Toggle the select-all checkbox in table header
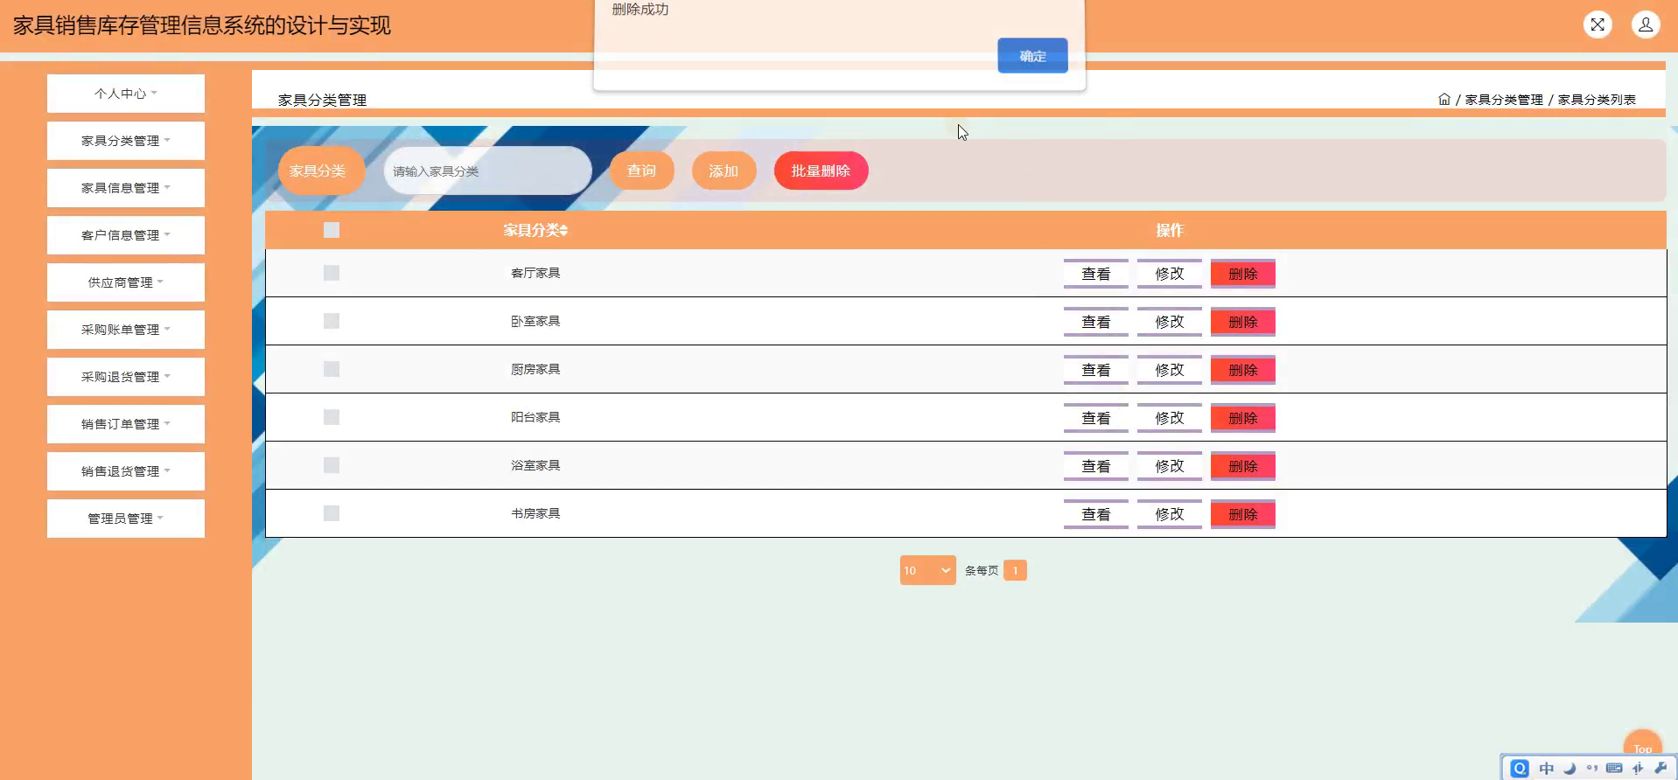The height and width of the screenshot is (780, 1678). [x=332, y=230]
